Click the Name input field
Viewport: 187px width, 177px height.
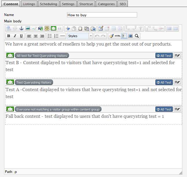click(102, 15)
